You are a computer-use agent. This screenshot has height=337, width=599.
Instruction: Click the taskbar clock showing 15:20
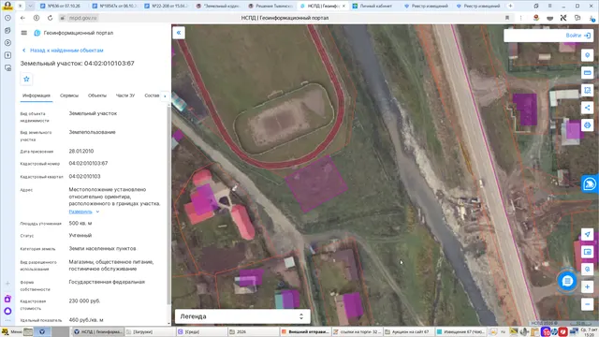[x=589, y=331]
